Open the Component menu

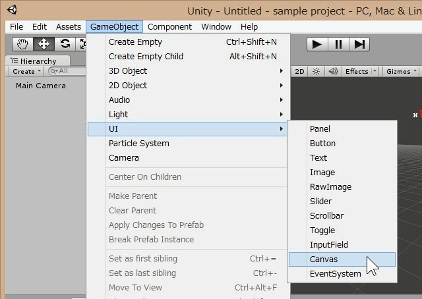pyautogui.click(x=169, y=27)
